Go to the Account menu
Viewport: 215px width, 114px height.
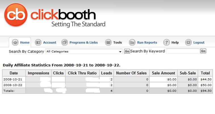click(x=50, y=42)
